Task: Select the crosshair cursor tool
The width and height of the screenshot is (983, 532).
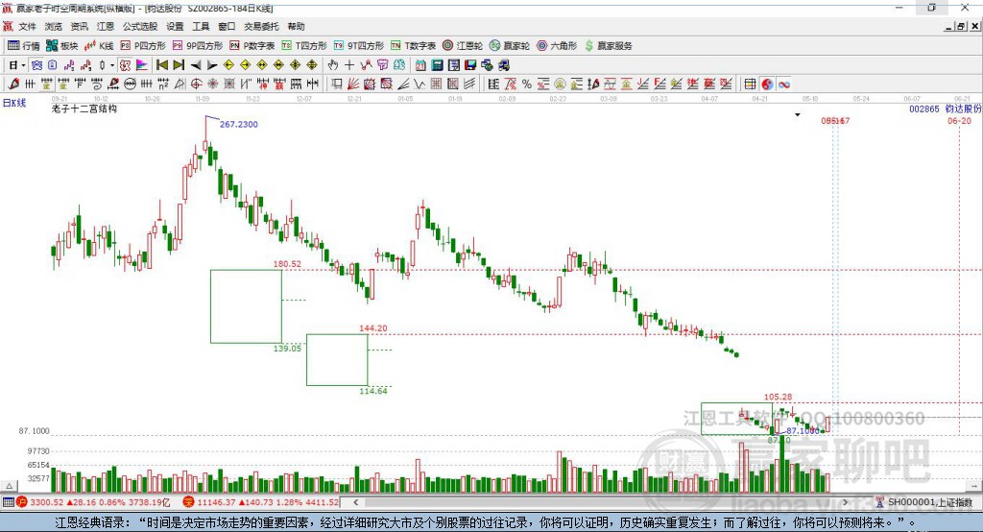Action: [x=349, y=65]
